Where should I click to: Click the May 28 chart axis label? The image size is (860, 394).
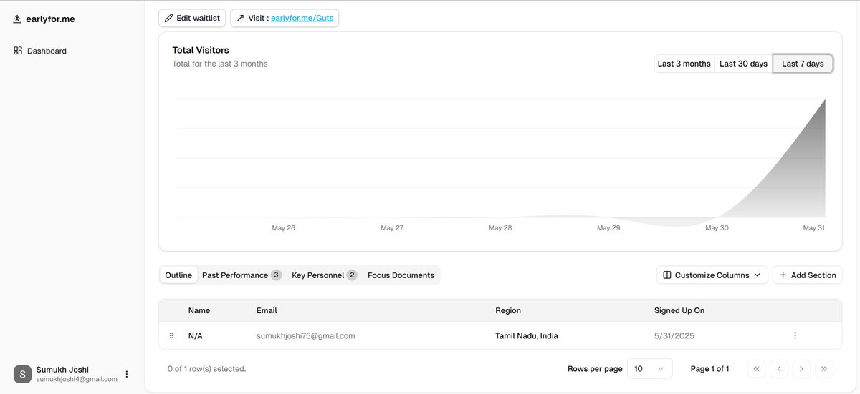click(x=500, y=228)
